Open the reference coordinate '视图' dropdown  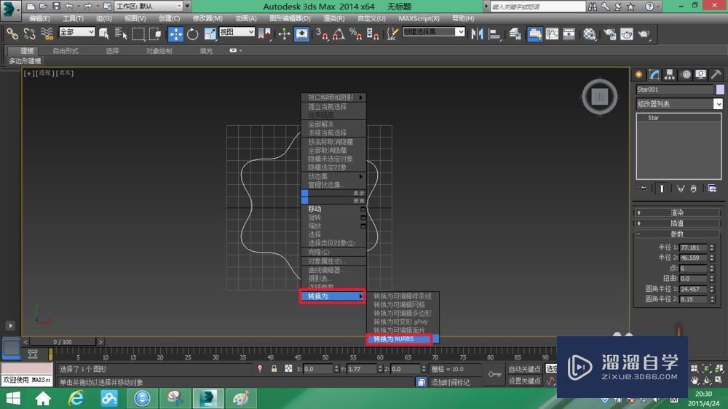[237, 31]
